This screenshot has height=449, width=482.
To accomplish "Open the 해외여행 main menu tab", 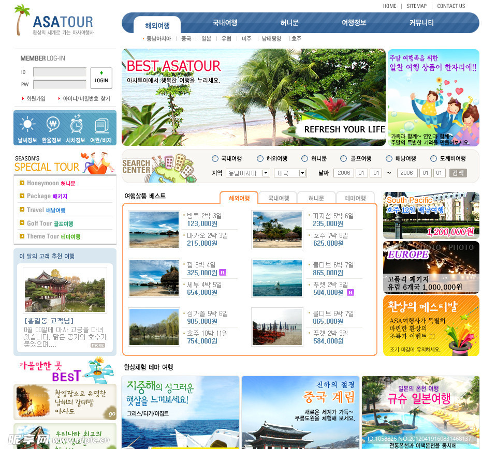I will click(x=157, y=25).
